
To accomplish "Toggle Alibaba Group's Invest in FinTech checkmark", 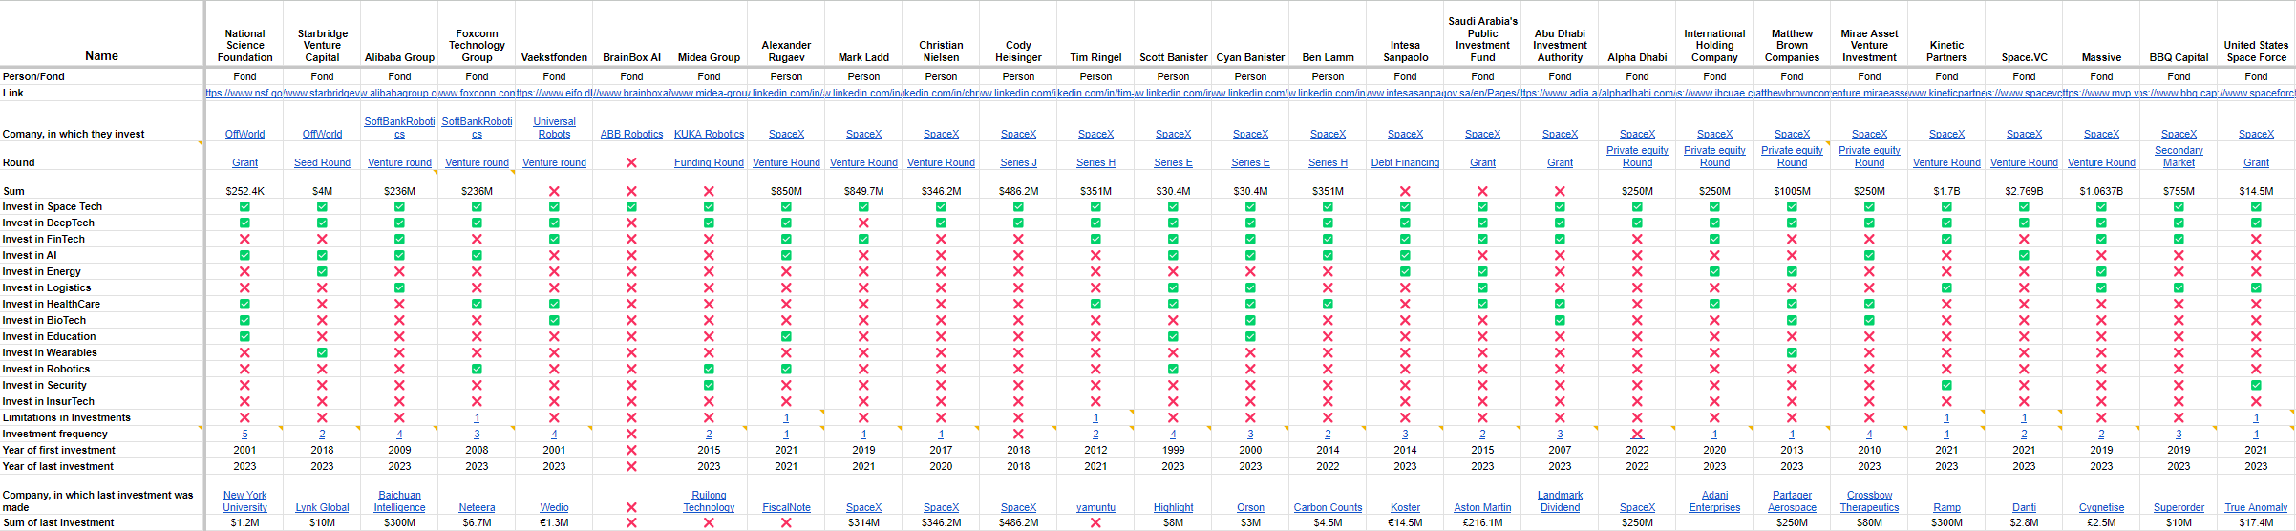I will (399, 239).
